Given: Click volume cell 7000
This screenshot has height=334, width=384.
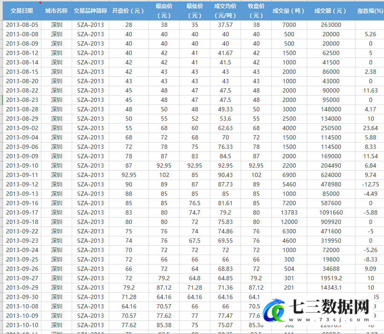Looking at the screenshot, I should 289,25.
